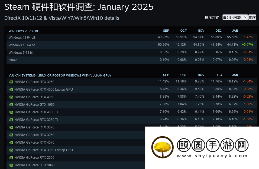Click GTX 1650 DEC value 8.78%
Image resolution: width=259 pixels, height=169 pixels.
pos(217,104)
